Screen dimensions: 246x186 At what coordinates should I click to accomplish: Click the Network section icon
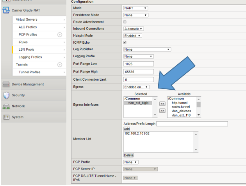[x=6, y=106]
